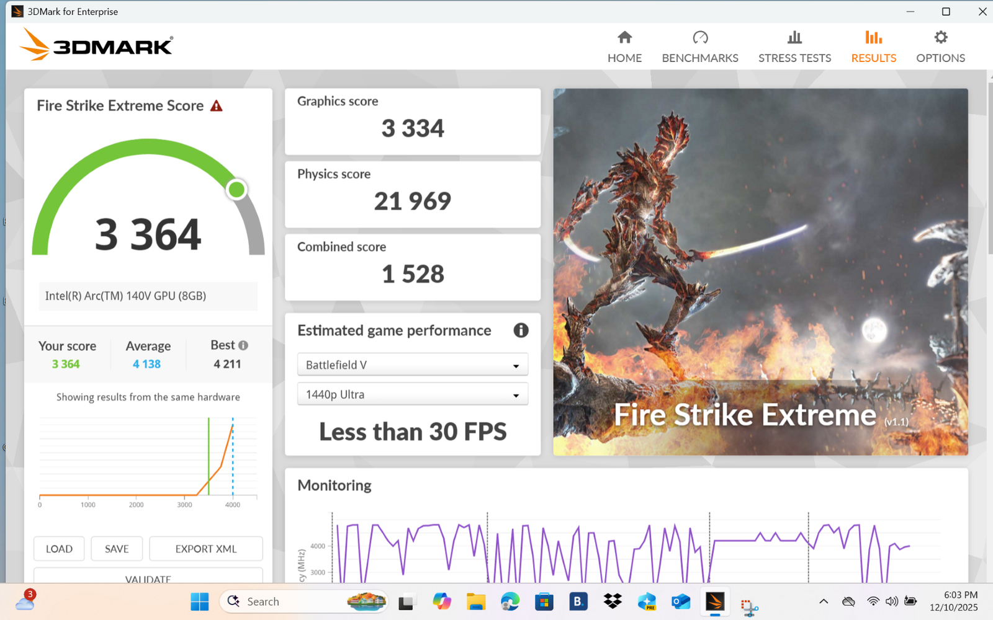The width and height of the screenshot is (993, 620).
Task: Open Options using the gear icon
Action: pyautogui.click(x=940, y=38)
